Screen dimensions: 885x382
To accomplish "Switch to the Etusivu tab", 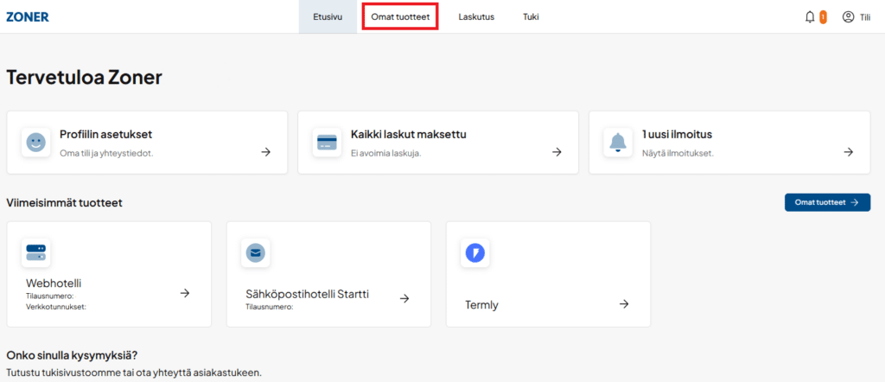I will coord(328,16).
